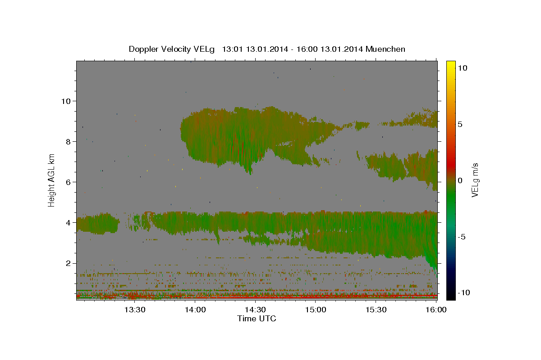Click the 'VELg m/s' colorbar label

475,180
